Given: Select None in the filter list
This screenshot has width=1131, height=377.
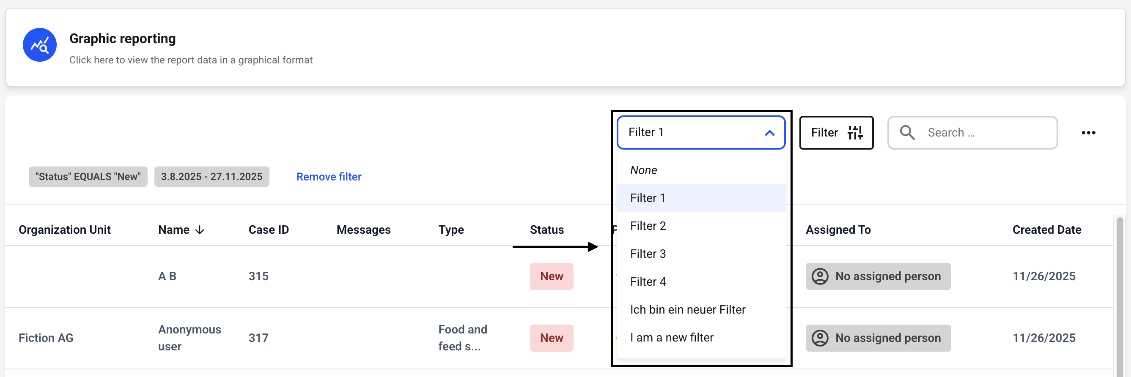Looking at the screenshot, I should [644, 170].
